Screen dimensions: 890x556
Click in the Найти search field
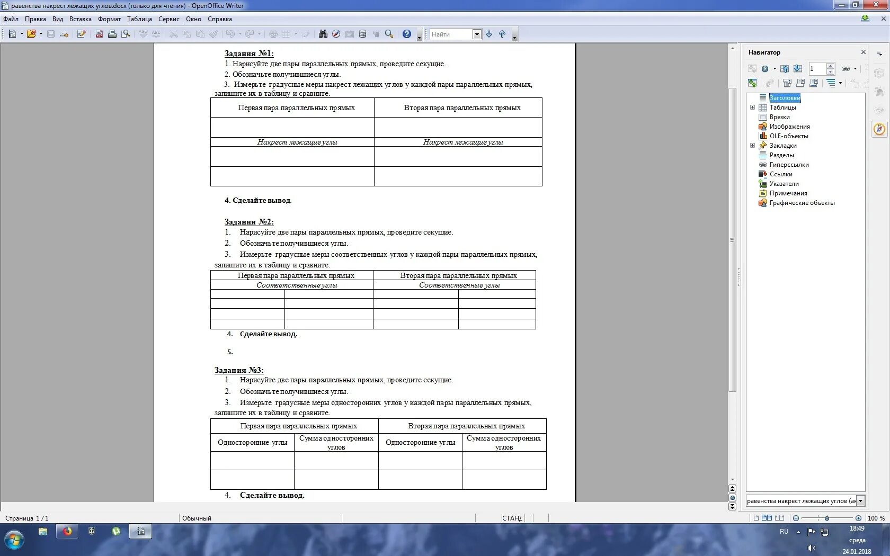(451, 34)
